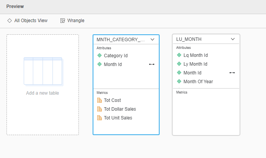This screenshot has height=158, width=266.
Task: Select Category Id attribute label
Action: (116, 55)
